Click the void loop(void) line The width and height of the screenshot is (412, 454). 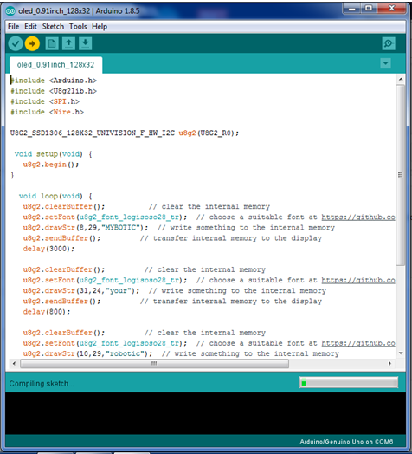(55, 196)
